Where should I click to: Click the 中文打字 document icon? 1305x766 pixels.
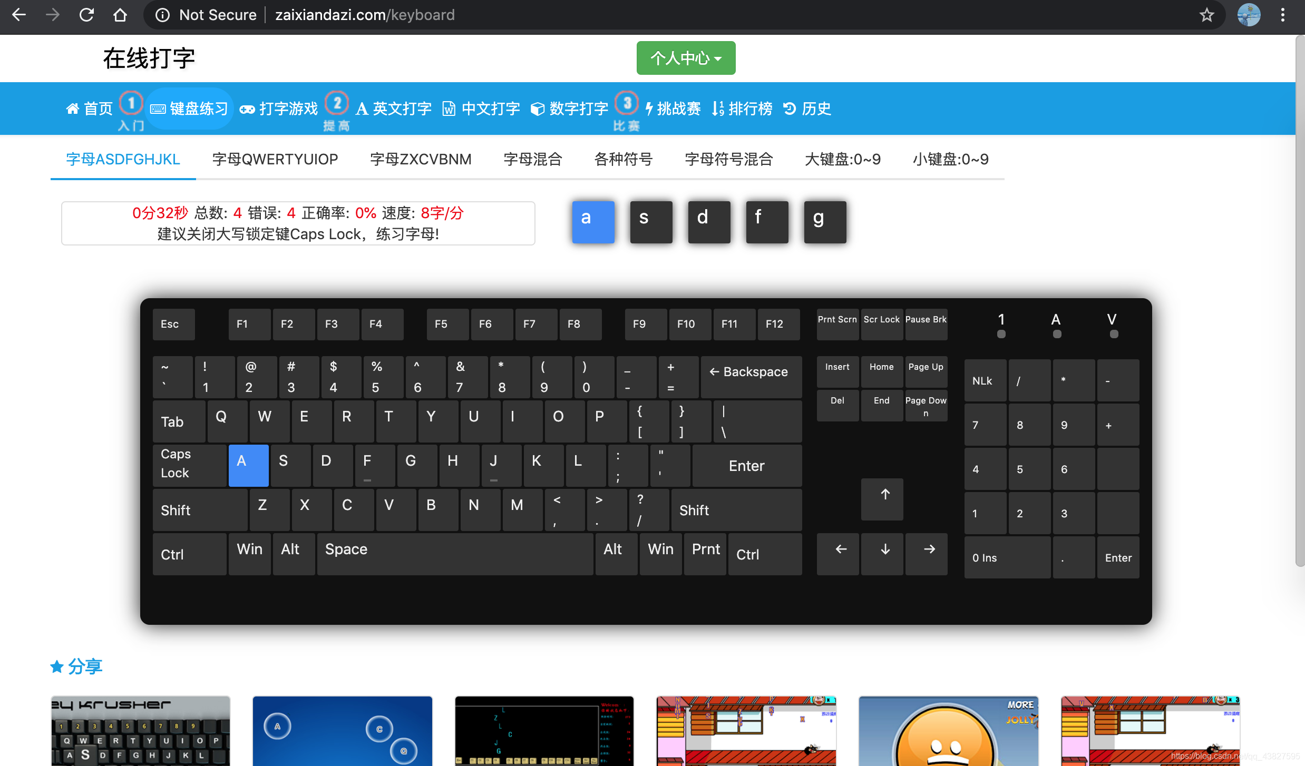coord(449,109)
